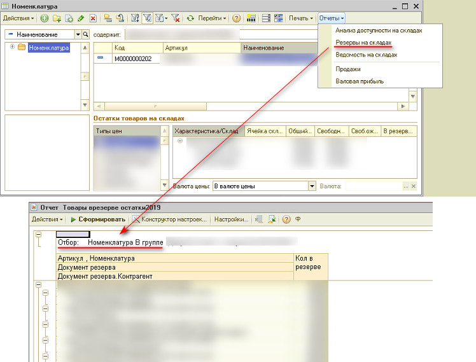Screen dimensions: 476x362
Task: Click the Help question mark icon in Номенклатура toolbar
Action: [236, 18]
